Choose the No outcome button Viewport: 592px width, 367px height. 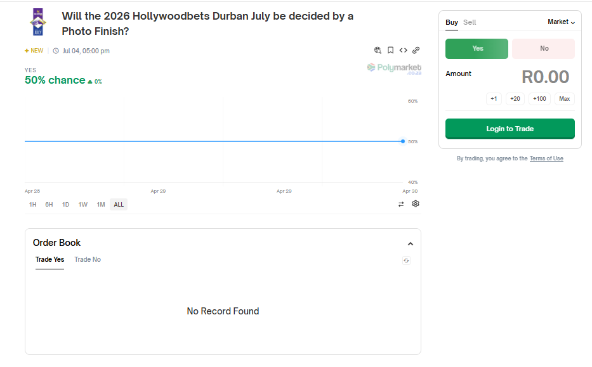pos(544,49)
